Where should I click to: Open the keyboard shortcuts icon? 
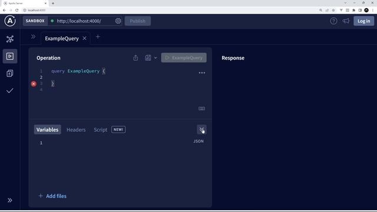tap(201, 108)
